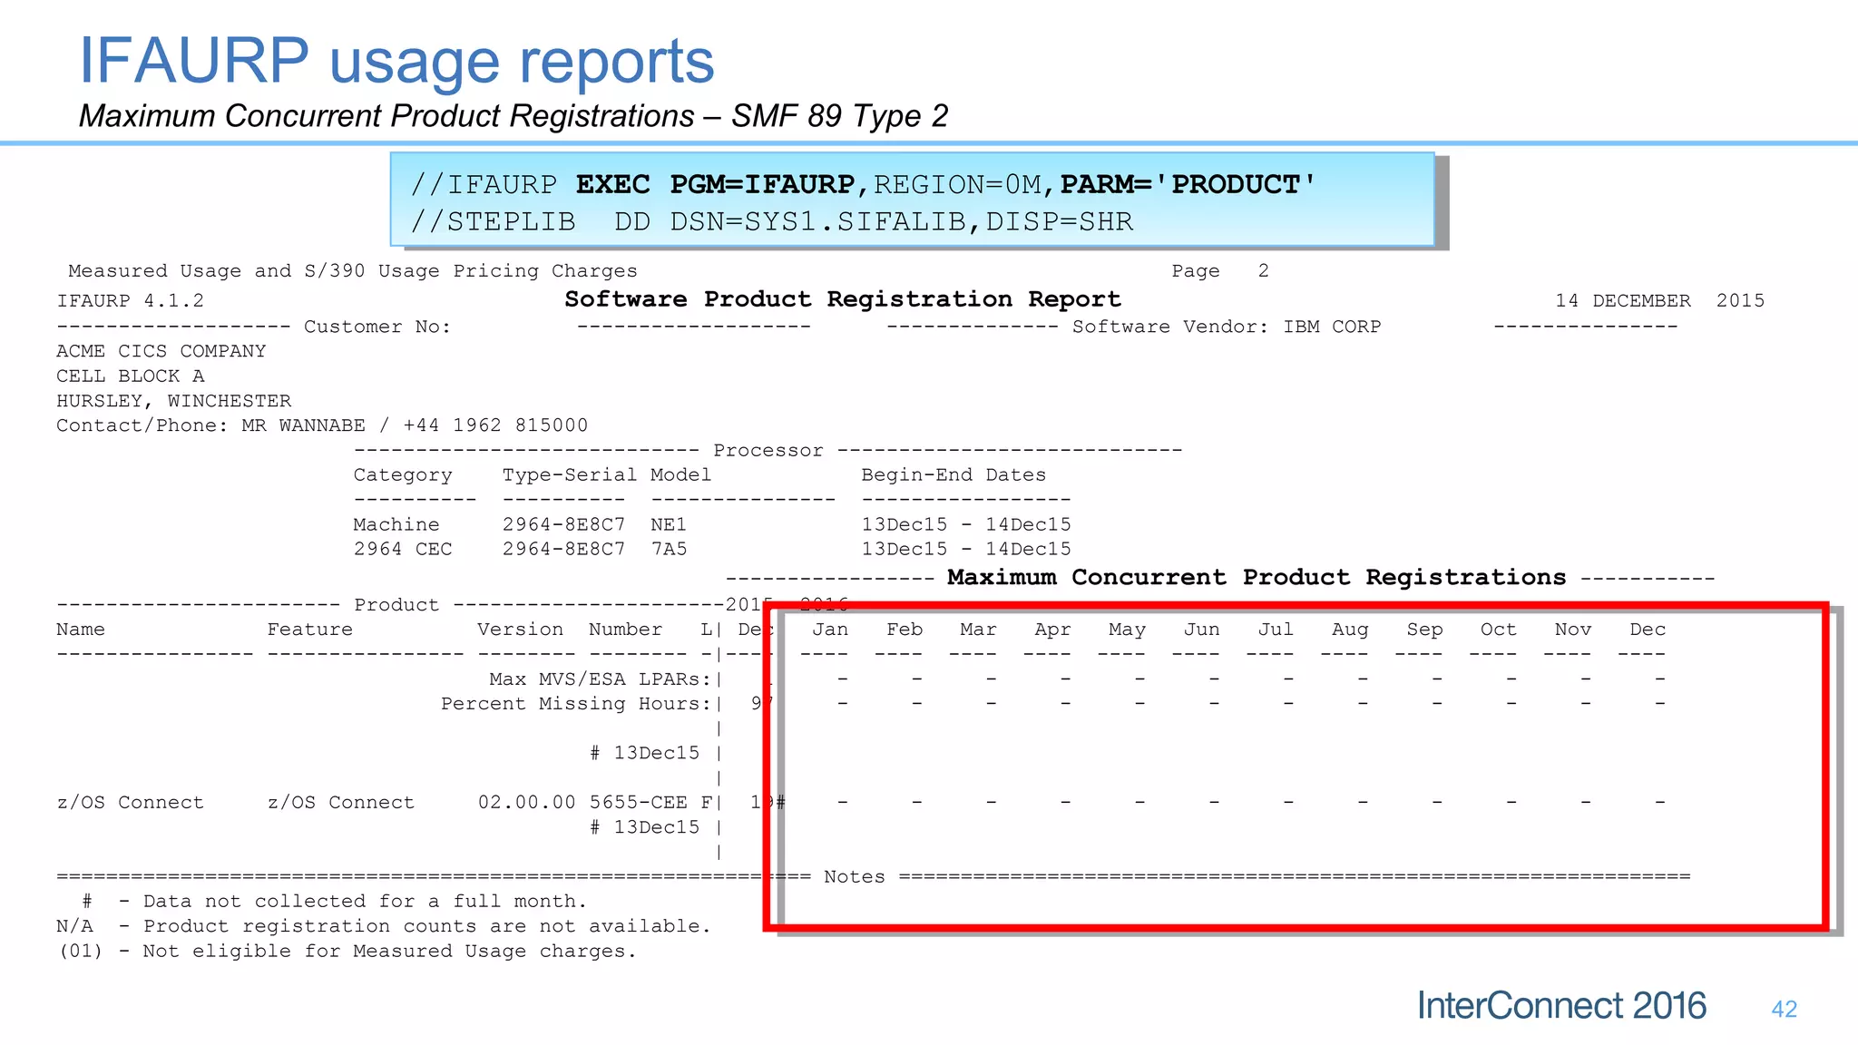
Task: Click the 'Notes' divider label
Action: (x=854, y=876)
